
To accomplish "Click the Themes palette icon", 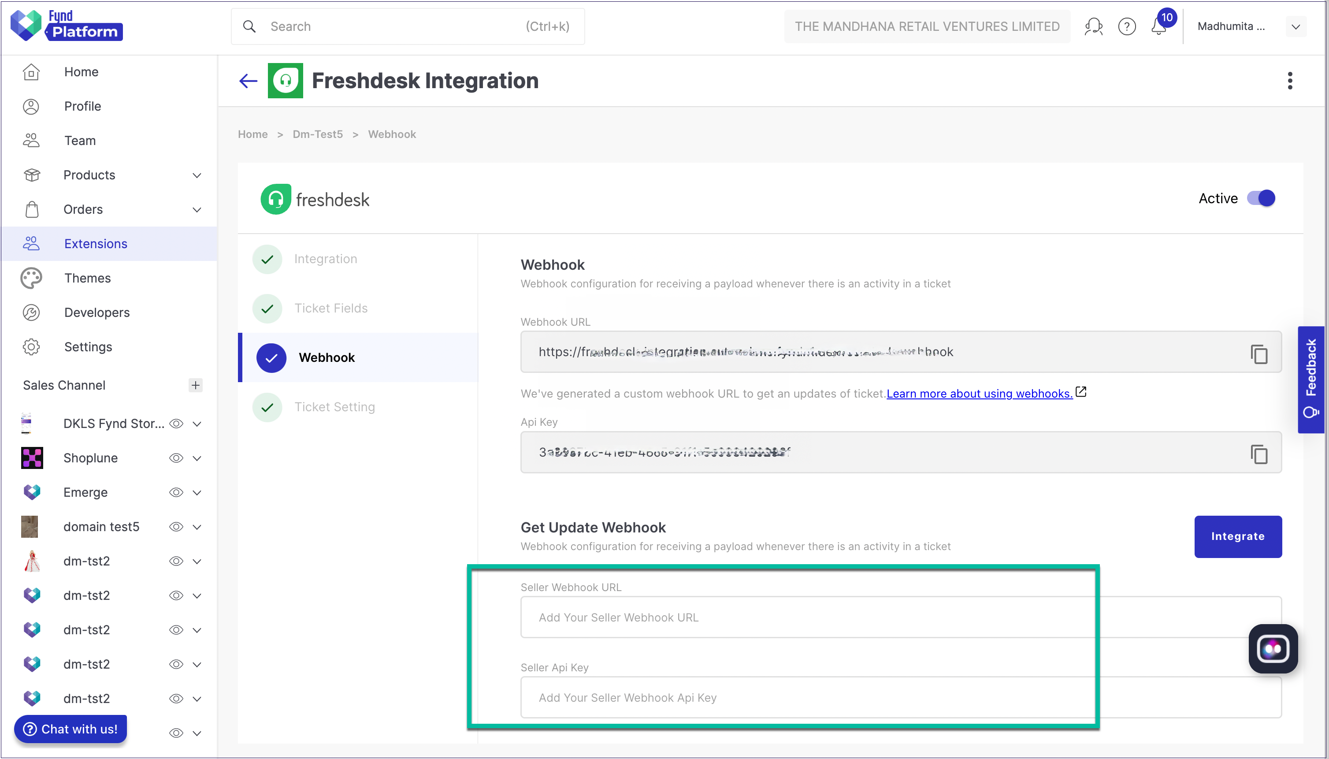I will pyautogui.click(x=31, y=278).
